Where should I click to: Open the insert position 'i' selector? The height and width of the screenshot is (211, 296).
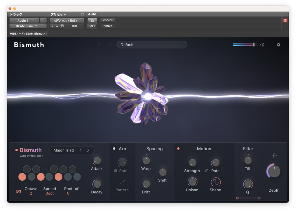point(43,21)
